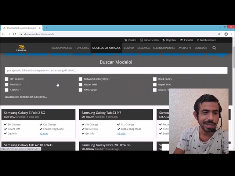The image size is (235, 176).
Task: Select MODELOS SOPORTADOS menu item
Action: (x=106, y=48)
